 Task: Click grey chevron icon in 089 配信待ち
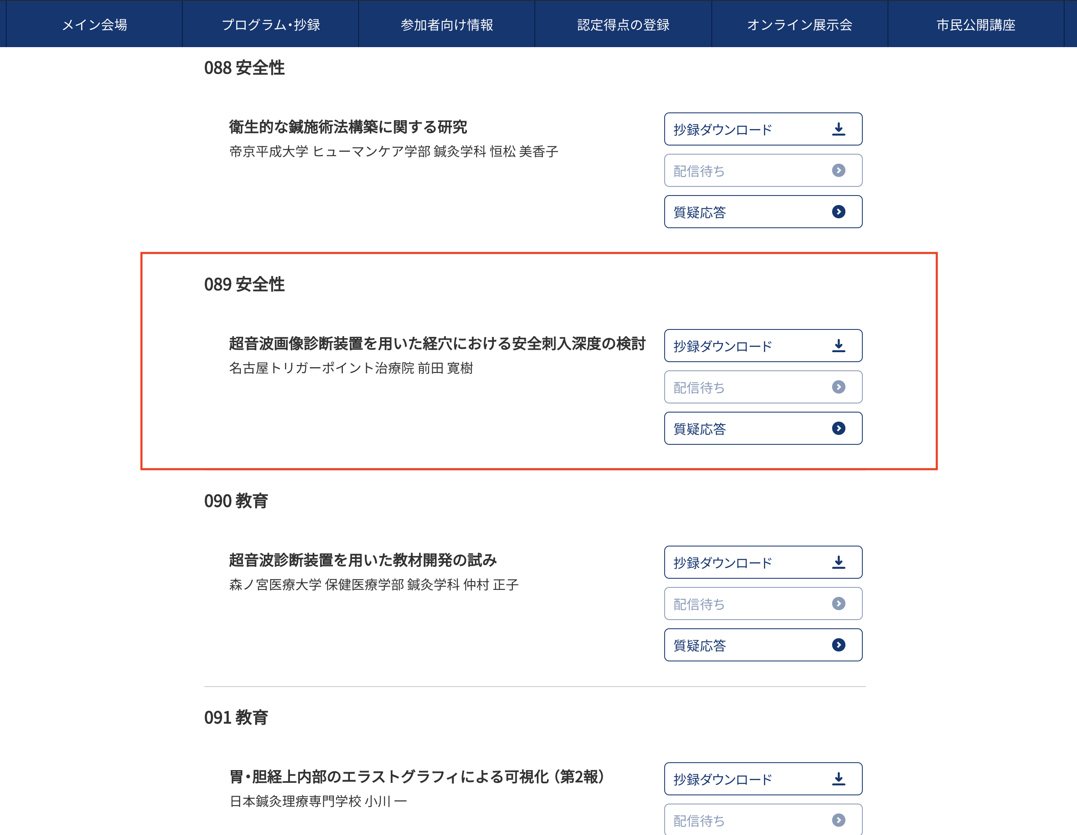(x=838, y=387)
